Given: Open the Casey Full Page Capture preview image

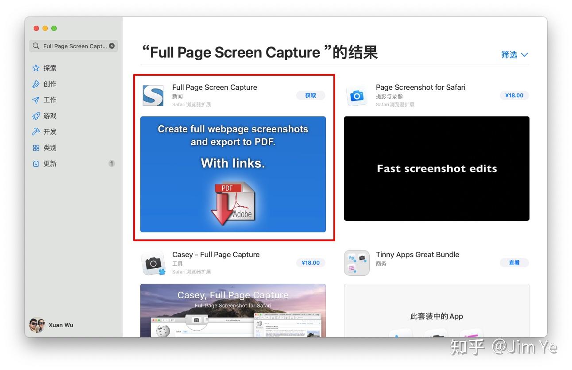Looking at the screenshot, I should tap(233, 310).
